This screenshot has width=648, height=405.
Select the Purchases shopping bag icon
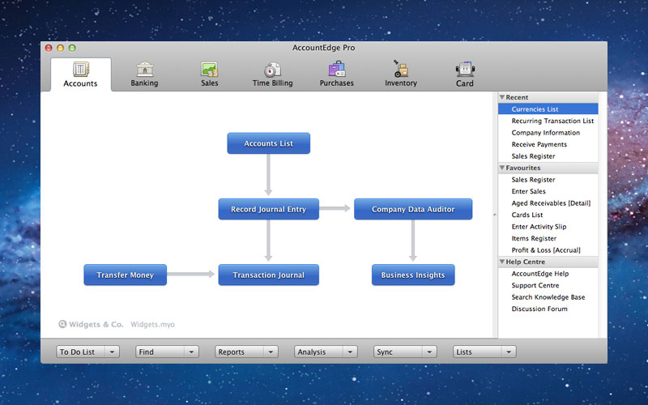point(337,69)
